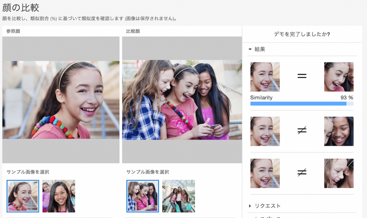367x218 pixels.
Task: Select the escalator shopping girls comparison sample
Action: [x=178, y=196]
